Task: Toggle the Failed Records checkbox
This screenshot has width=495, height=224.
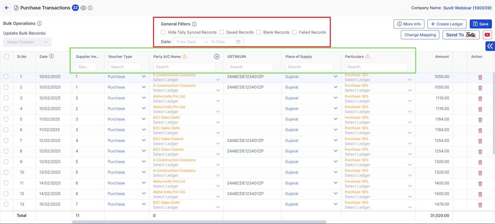Action: (294, 32)
